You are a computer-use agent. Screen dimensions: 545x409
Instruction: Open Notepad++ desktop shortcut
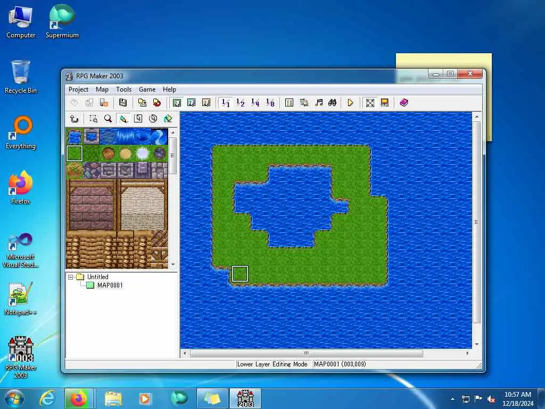[x=21, y=298]
